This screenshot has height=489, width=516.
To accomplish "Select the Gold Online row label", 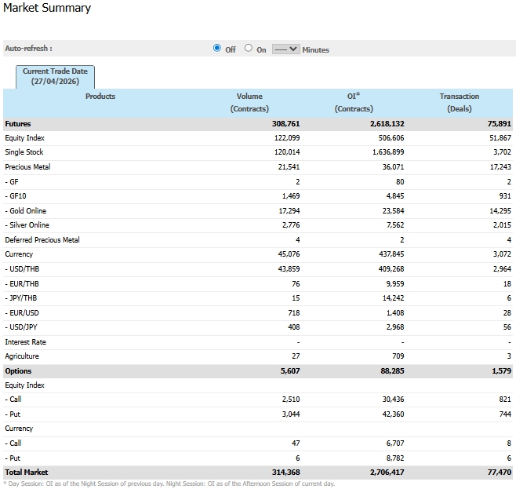I will coord(26,211).
